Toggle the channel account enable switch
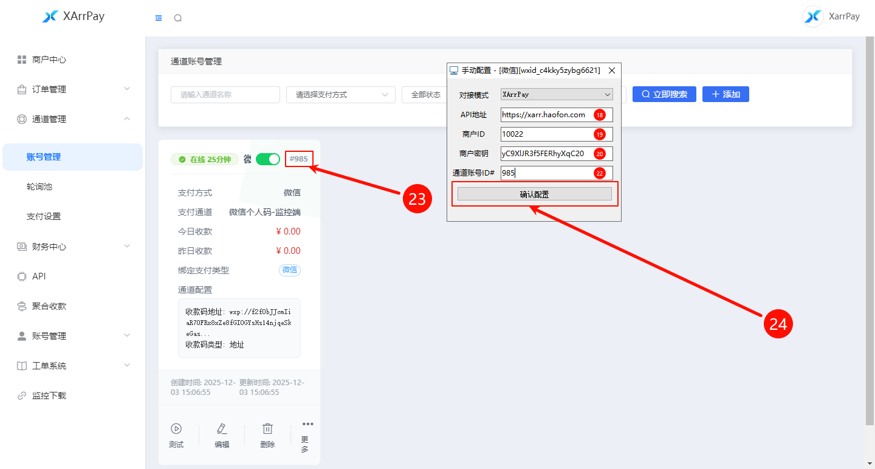 click(267, 159)
